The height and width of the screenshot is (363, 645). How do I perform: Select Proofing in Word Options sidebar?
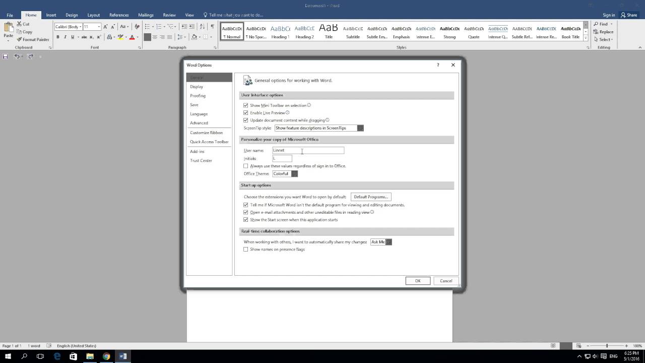tap(209, 96)
